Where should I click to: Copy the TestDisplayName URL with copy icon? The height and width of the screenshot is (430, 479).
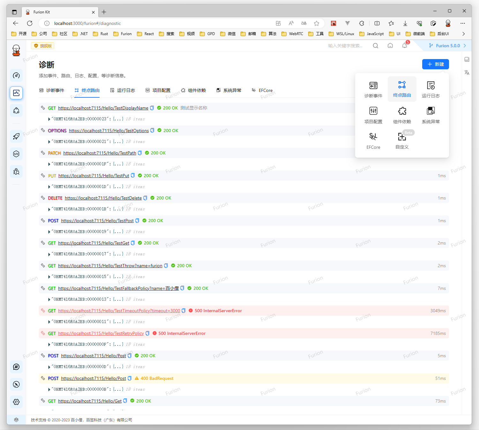152,108
